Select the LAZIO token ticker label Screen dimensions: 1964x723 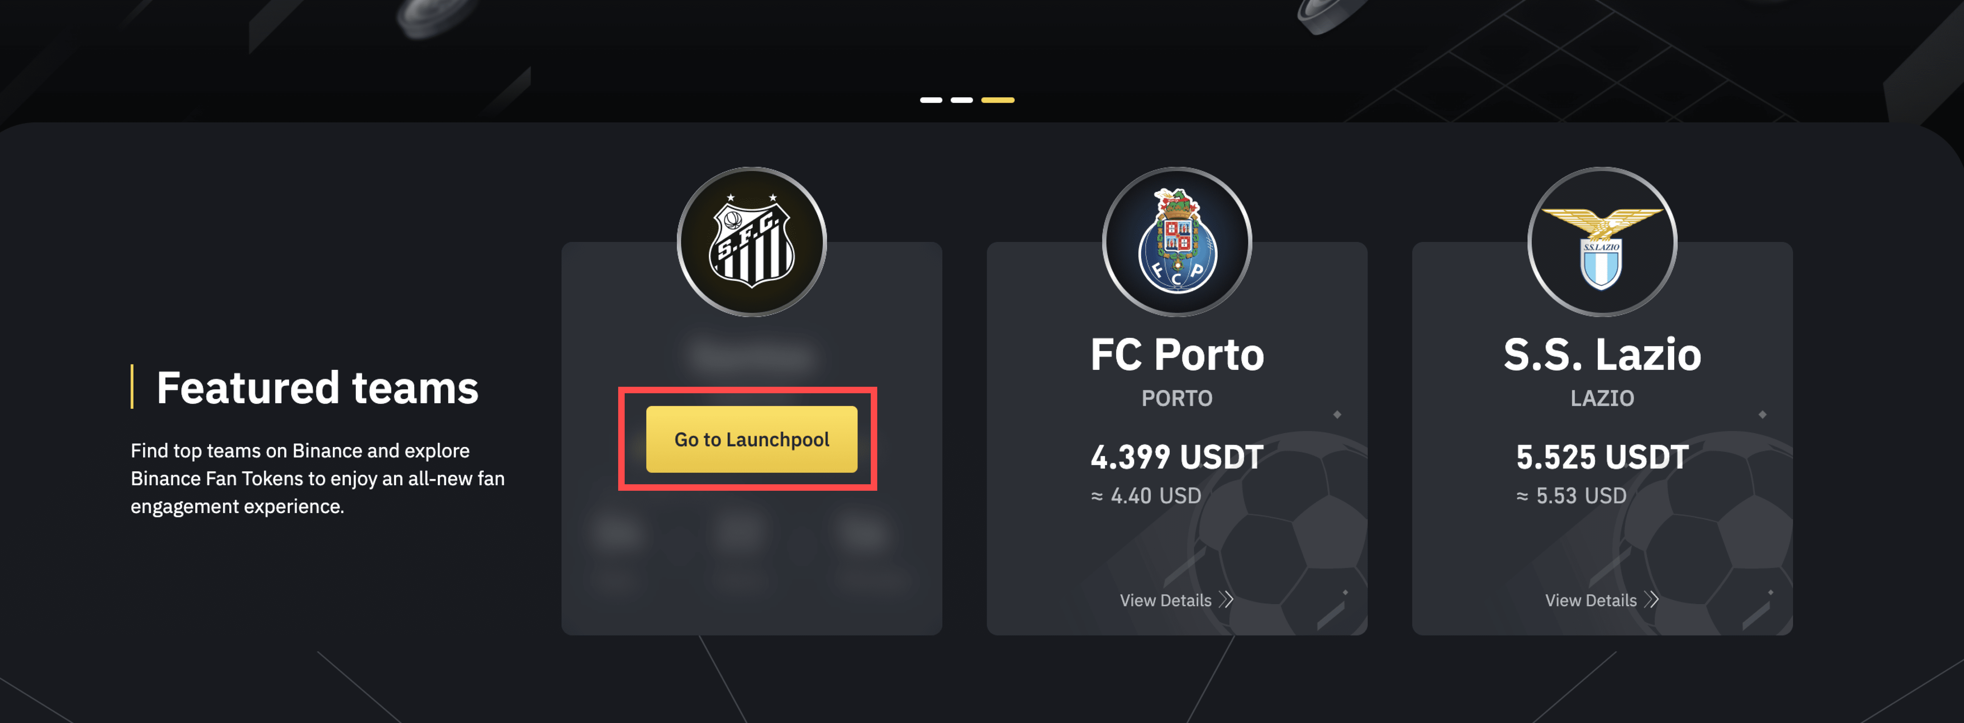[x=1602, y=398]
